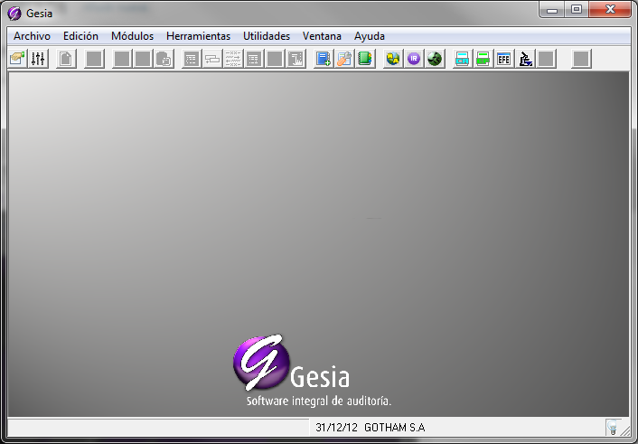Viewport: 638px width, 444px height.
Task: Click the microscope toolbar icon
Action: coord(525,59)
